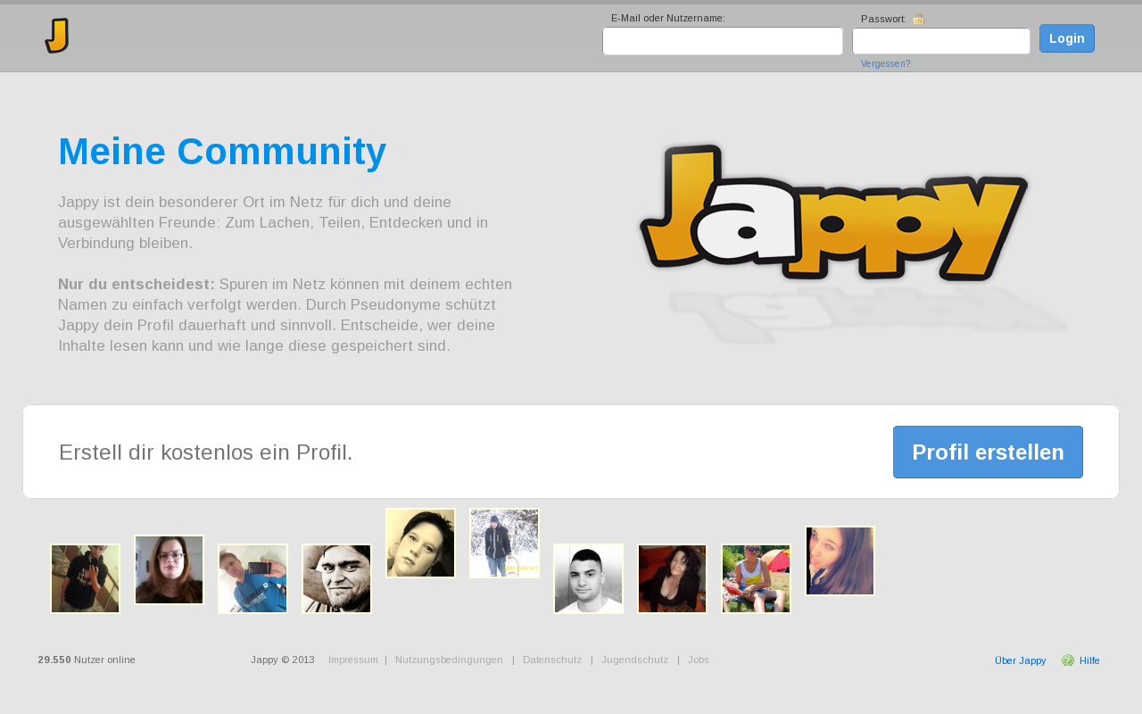Click 'Erstell dir kostenlos ein Profil.' text
The image size is (1142, 714).
pos(206,452)
